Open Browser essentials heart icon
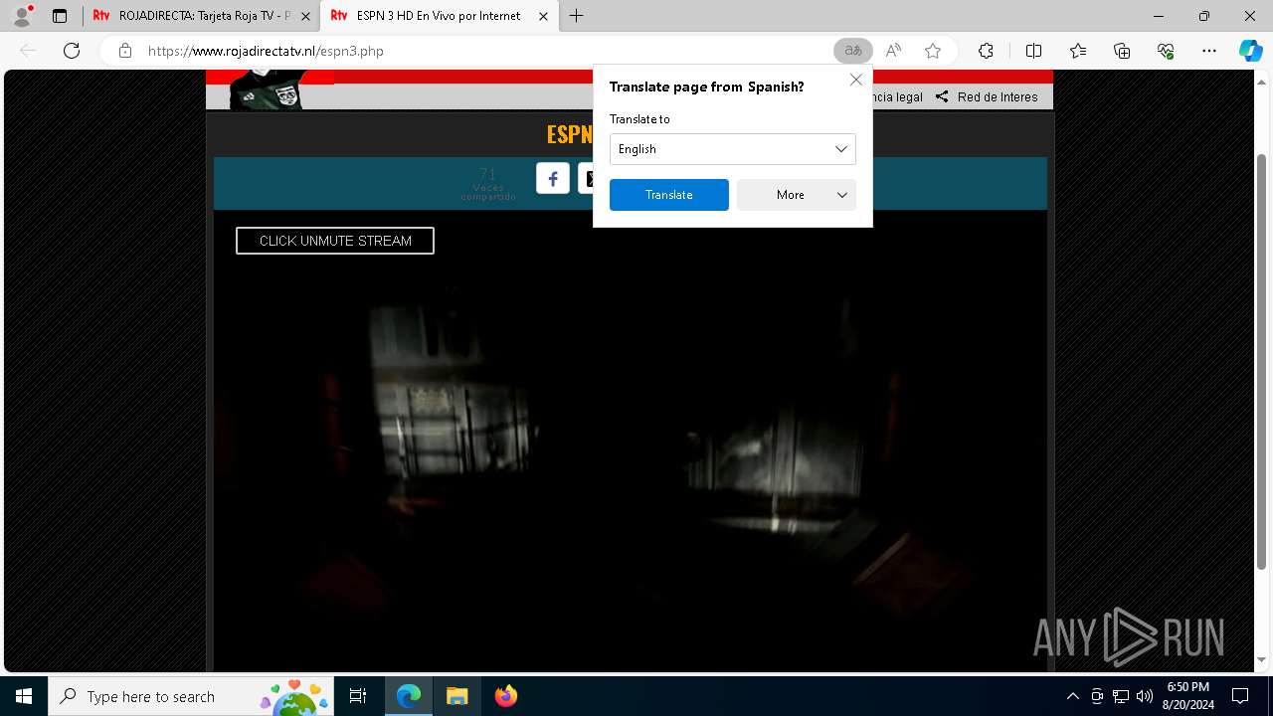 point(1166,51)
